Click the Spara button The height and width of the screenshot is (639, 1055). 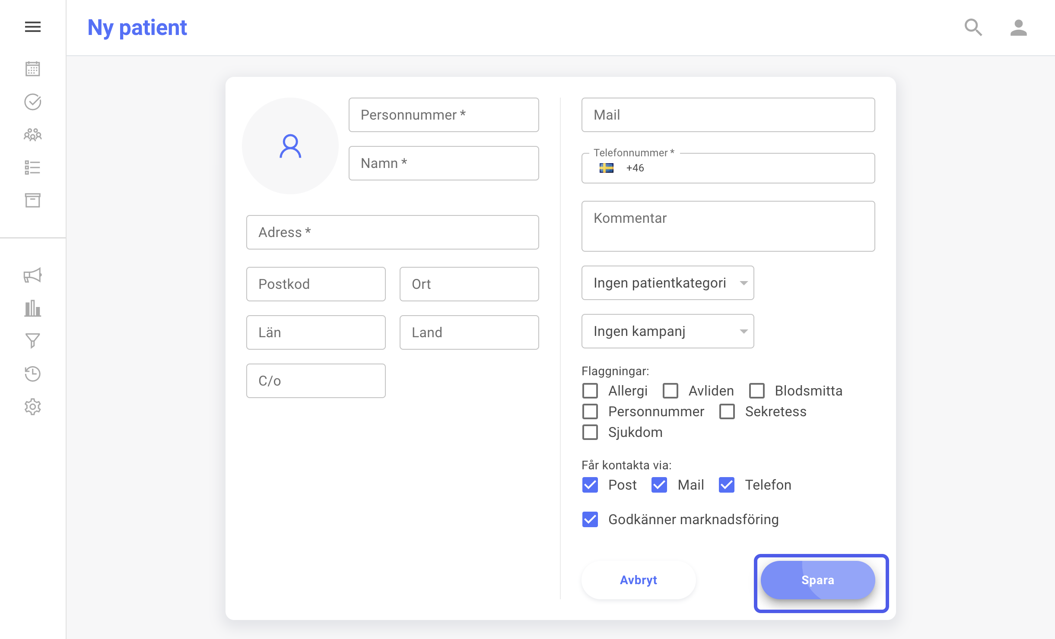click(x=818, y=580)
